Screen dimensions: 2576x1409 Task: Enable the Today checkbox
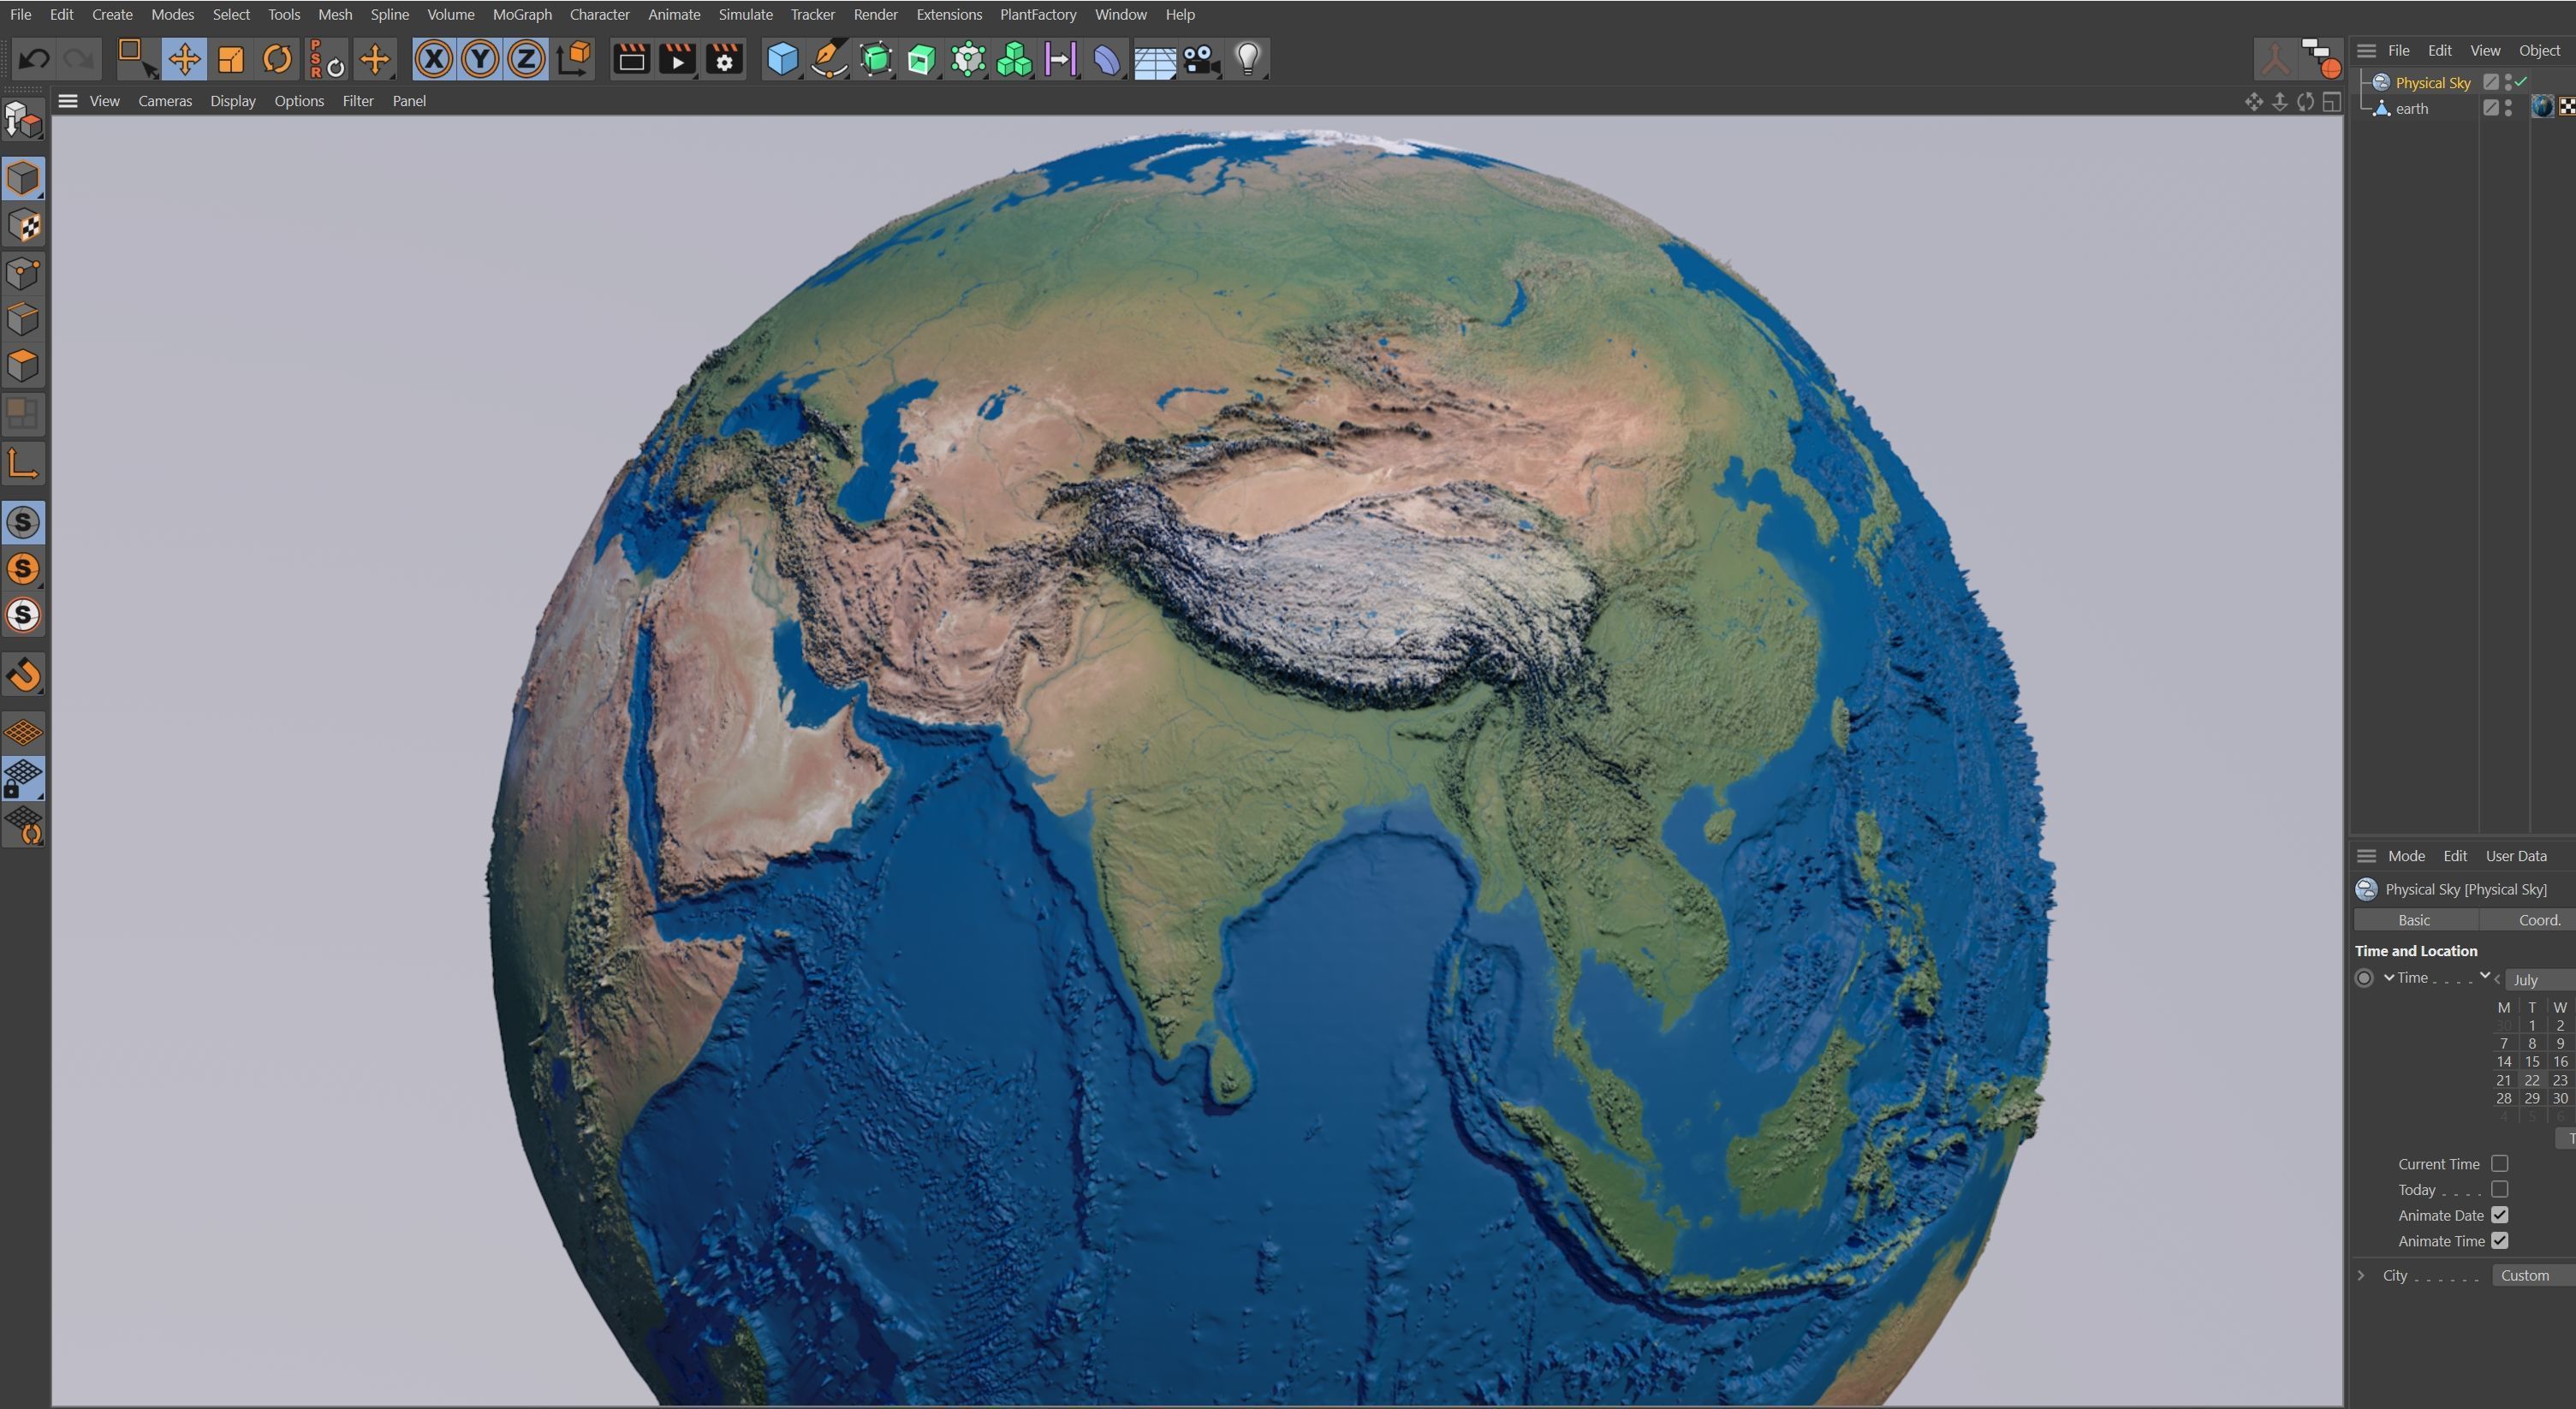[2500, 1189]
